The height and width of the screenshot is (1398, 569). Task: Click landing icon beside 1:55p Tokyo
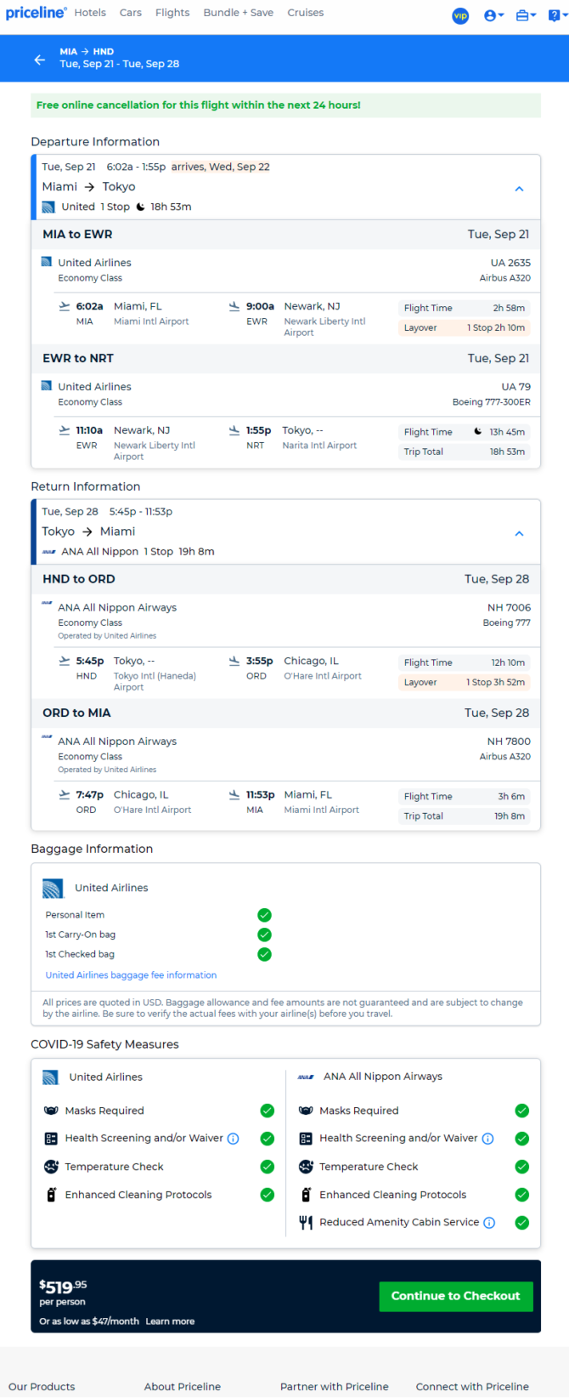[234, 430]
